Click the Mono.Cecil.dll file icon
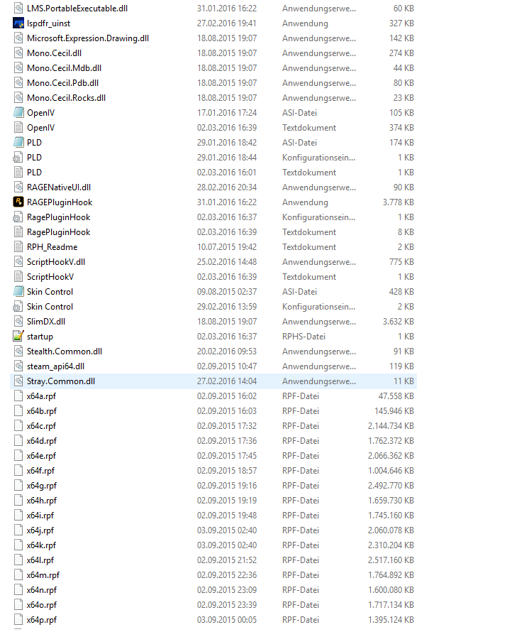This screenshot has height=632, width=507. pos(18,53)
